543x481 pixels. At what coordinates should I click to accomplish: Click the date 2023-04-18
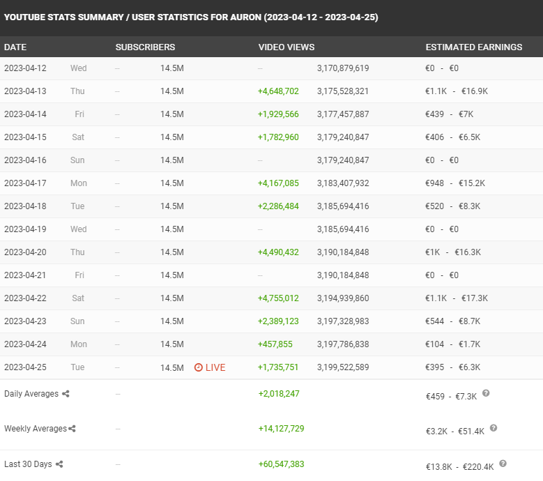25,206
